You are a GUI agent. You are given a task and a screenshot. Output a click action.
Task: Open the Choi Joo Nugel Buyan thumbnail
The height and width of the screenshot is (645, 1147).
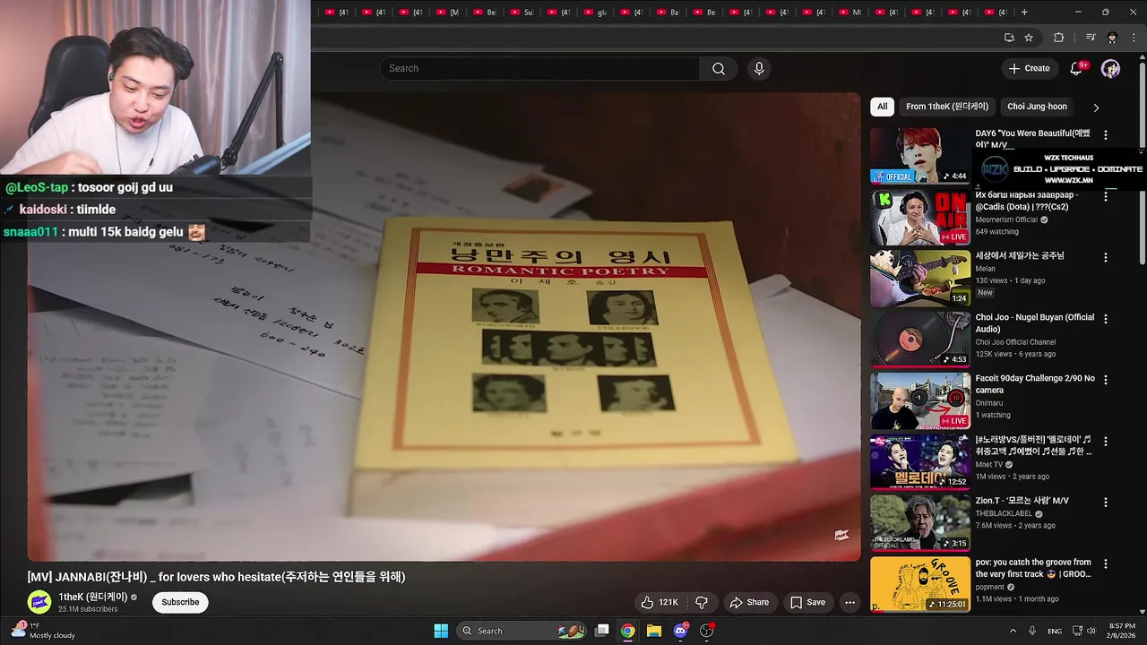[x=920, y=340]
